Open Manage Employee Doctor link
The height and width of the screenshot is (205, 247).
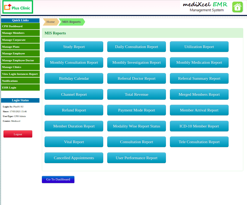point(20,60)
